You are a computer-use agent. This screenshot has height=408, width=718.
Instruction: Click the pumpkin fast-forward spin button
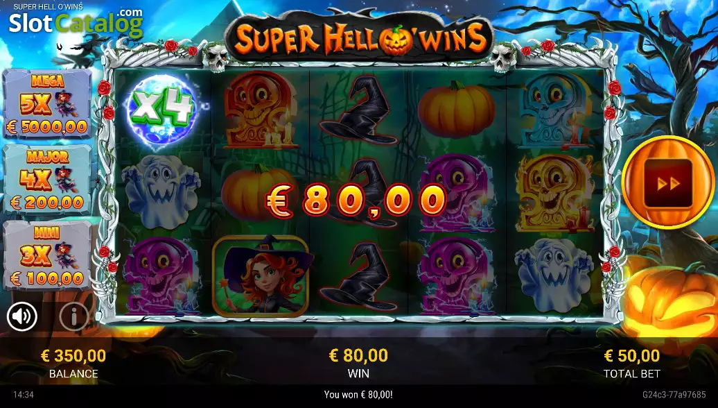(668, 182)
